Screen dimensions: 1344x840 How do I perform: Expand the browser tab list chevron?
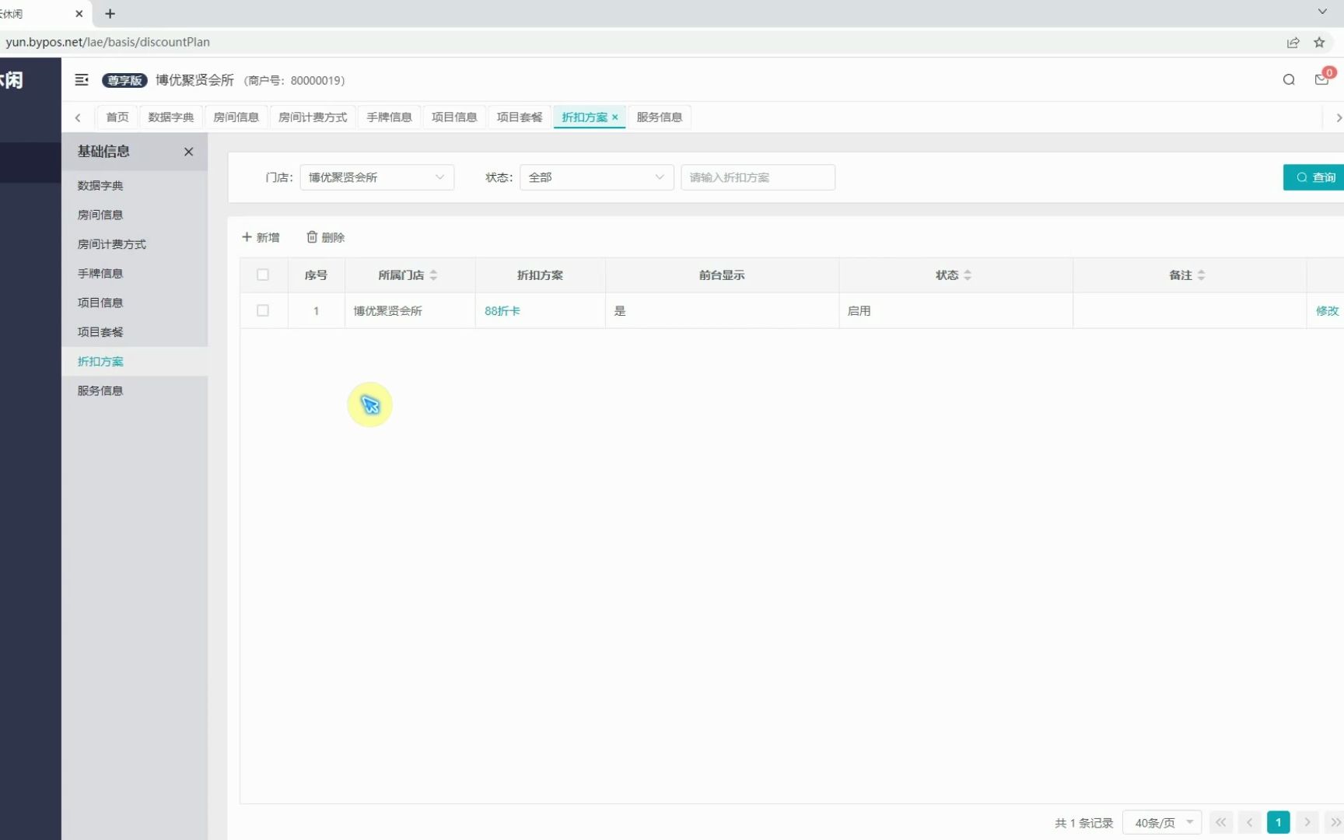pos(1322,12)
